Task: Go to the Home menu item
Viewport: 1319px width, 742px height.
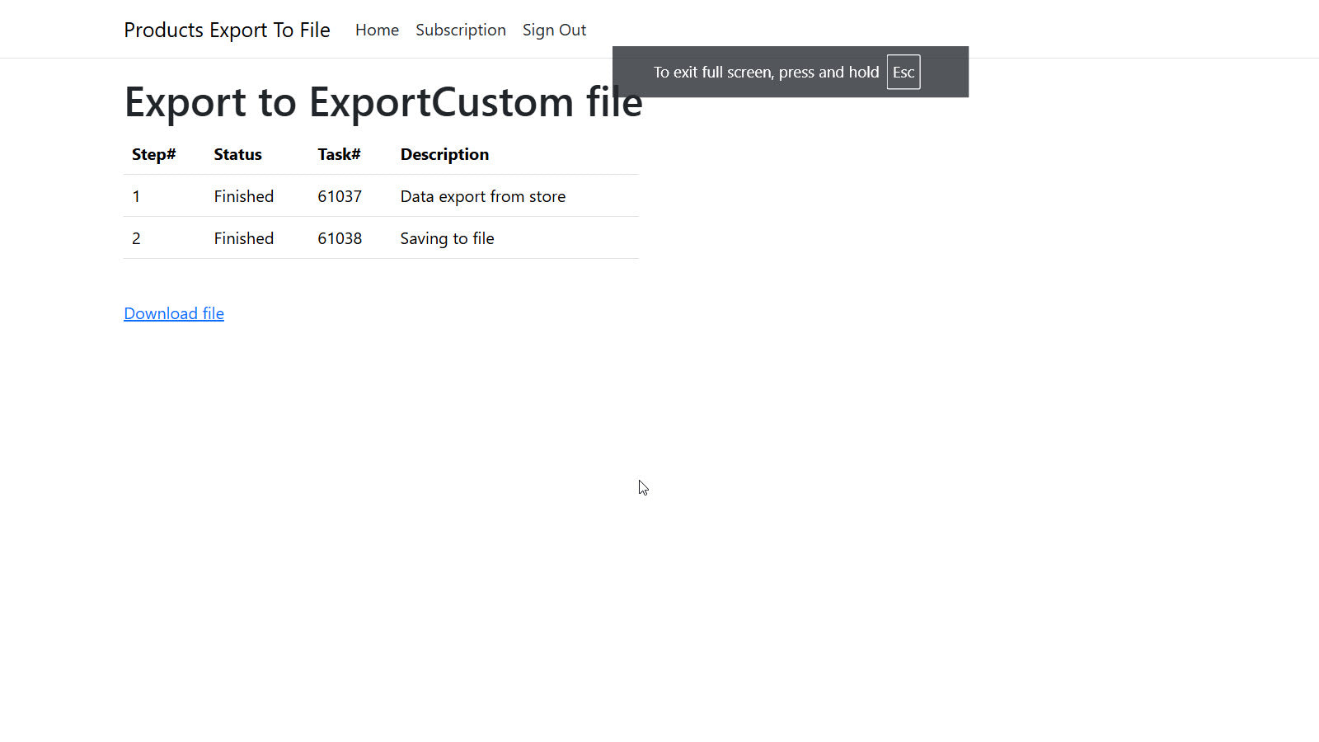Action: pyautogui.click(x=377, y=30)
